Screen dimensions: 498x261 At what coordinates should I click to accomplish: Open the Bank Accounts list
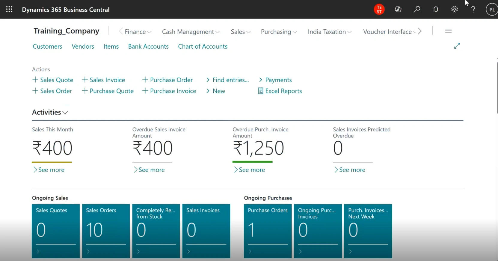(148, 46)
